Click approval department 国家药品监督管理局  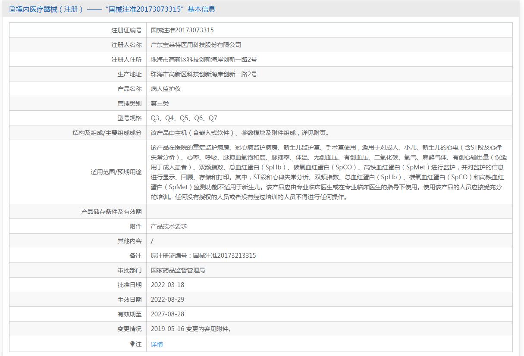[x=178, y=270]
